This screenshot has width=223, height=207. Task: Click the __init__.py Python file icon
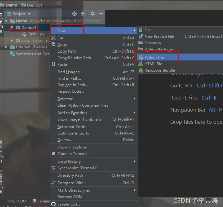24,34
